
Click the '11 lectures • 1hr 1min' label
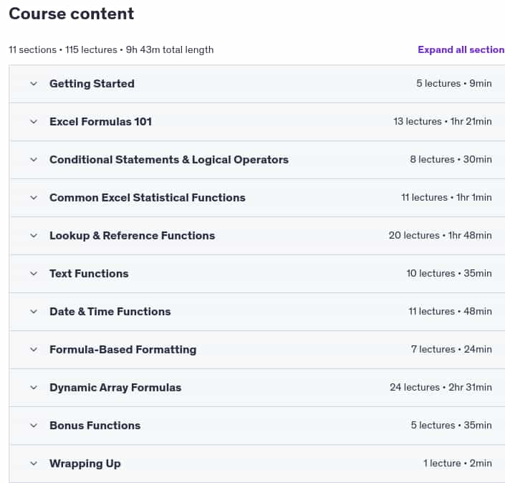tap(446, 198)
